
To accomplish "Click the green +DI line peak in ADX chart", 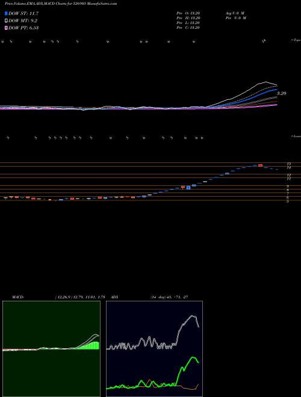I will (193, 357).
